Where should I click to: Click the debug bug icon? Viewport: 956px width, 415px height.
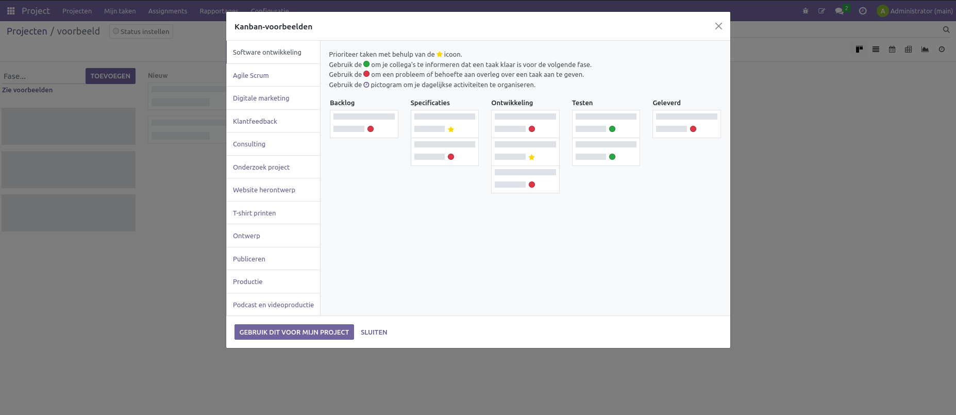pyautogui.click(x=806, y=11)
